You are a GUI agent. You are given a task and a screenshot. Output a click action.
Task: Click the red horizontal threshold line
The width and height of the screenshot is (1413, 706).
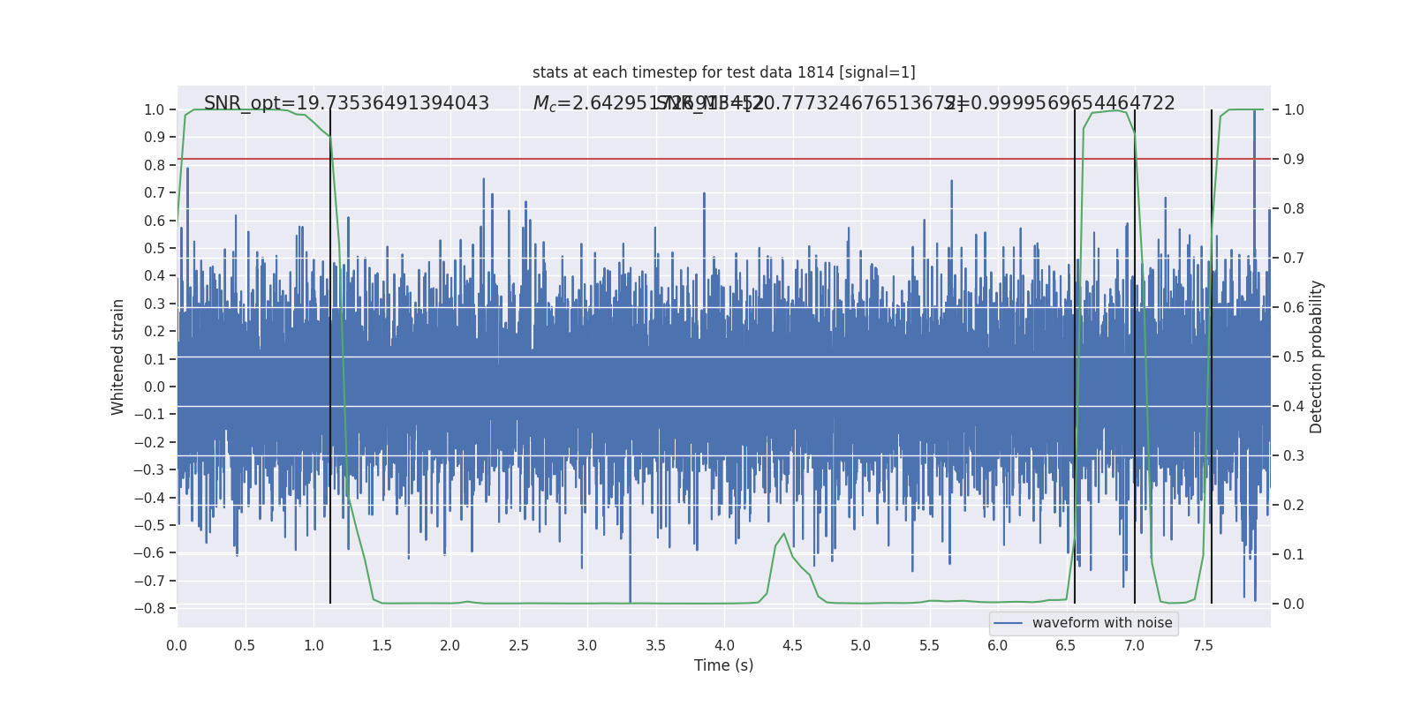[x=706, y=159]
